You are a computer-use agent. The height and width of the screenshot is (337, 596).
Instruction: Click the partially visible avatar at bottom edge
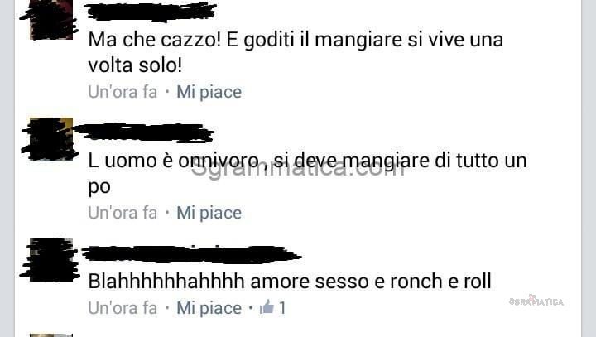[x=51, y=335]
